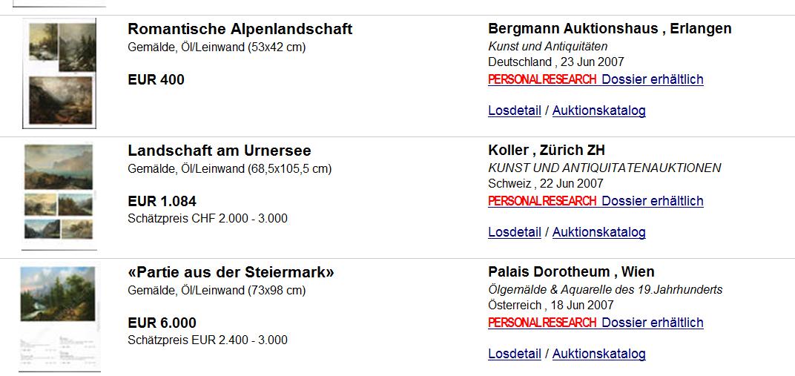The width and height of the screenshot is (795, 376).
Task: Click the Landschaft am Urnersee title
Action: 220,151
